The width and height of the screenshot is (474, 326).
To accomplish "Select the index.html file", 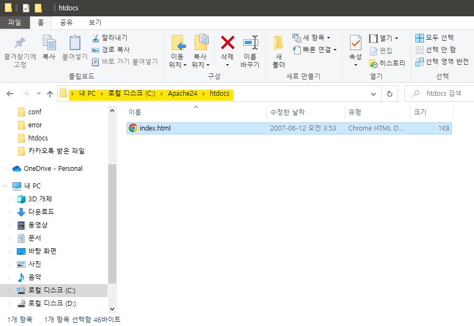I will tap(289, 128).
